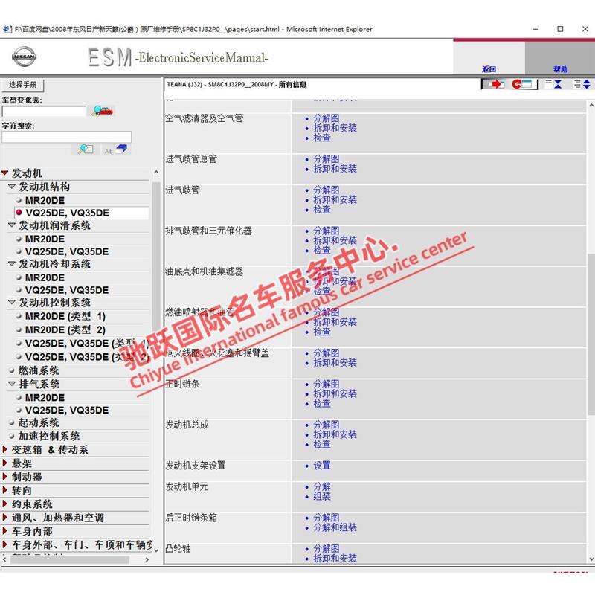The height and width of the screenshot is (595, 595).
Task: Collapse the 发动机结构 node
Action: 12,187
